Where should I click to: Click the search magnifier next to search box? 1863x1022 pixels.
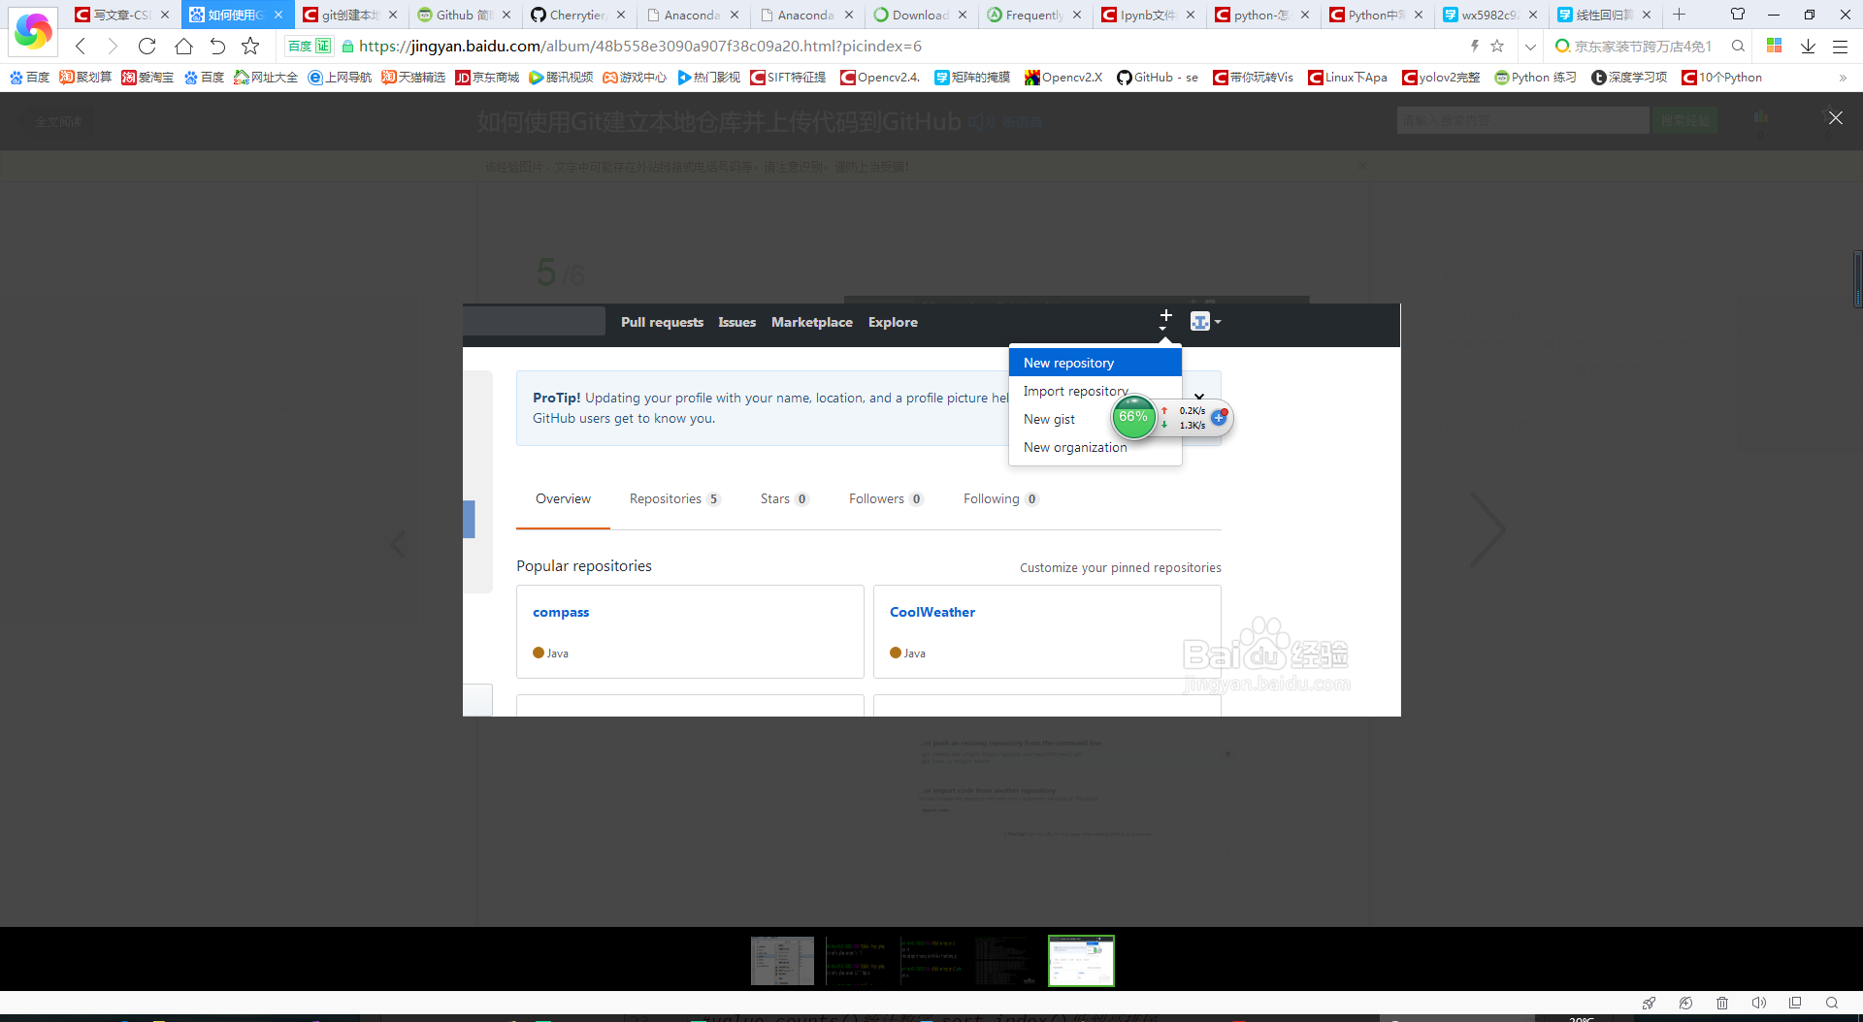pyautogui.click(x=1738, y=46)
